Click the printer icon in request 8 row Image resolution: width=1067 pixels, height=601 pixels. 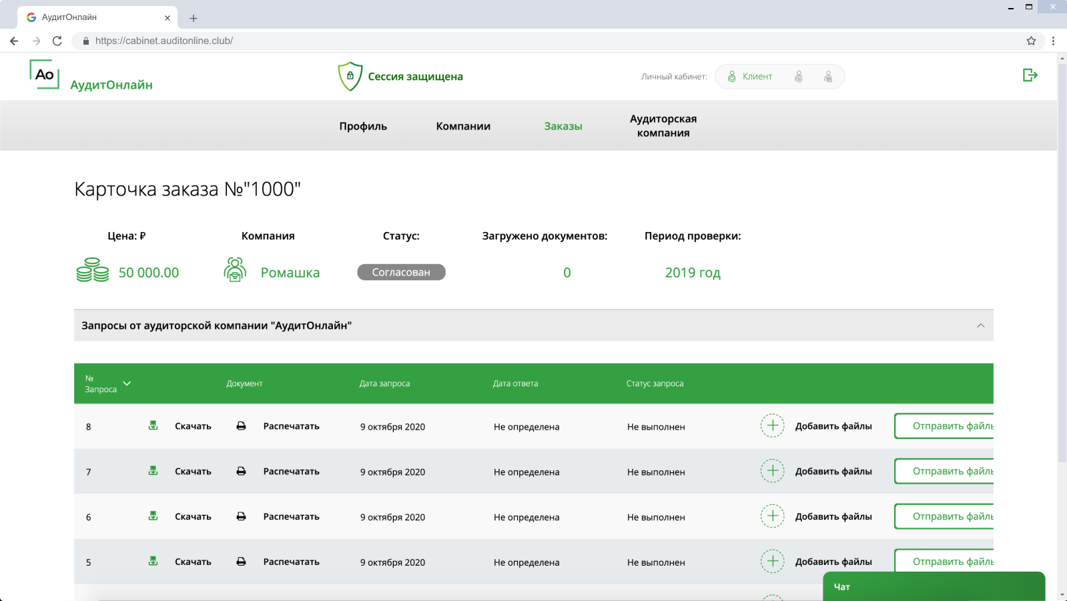pos(241,426)
